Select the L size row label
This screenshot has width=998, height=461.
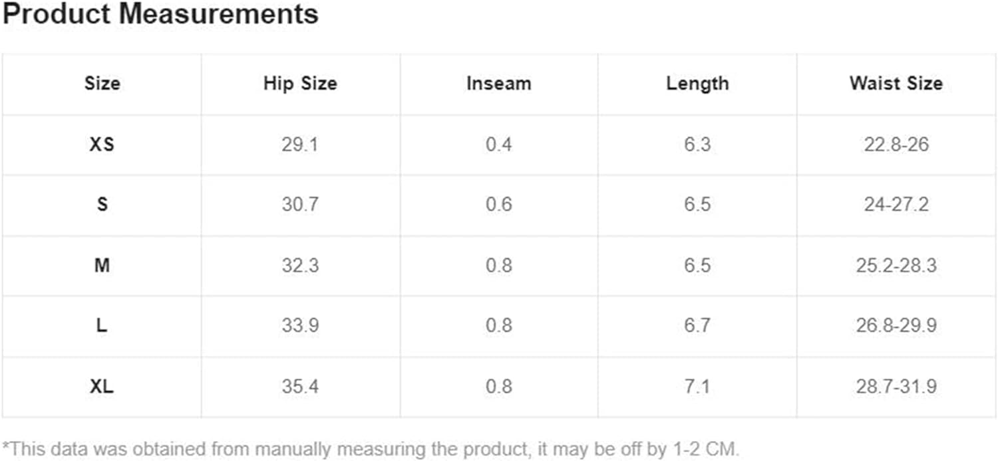click(102, 326)
